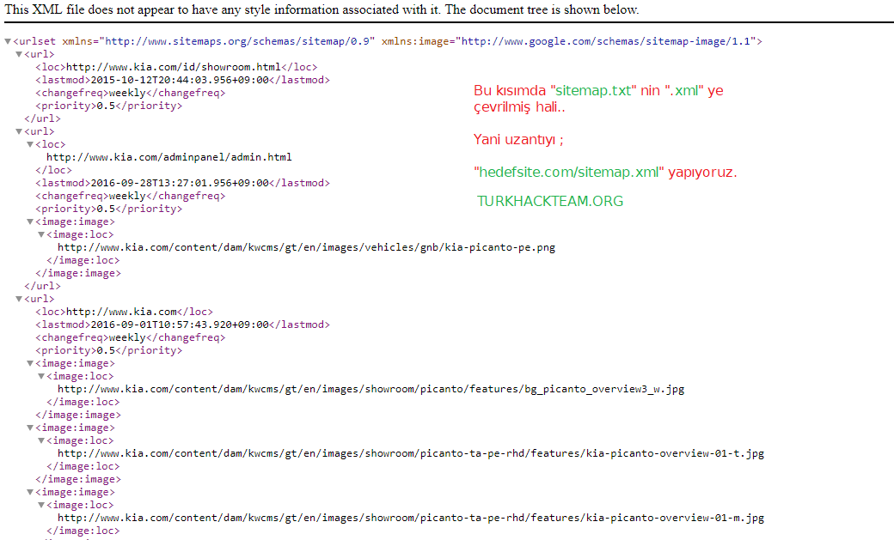894x540 pixels.
Task: Click priority 0.5 line after 2016-09-28 lastmod
Action: (108, 209)
